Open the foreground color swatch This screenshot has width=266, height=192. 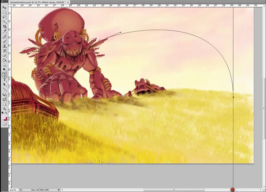point(4,117)
